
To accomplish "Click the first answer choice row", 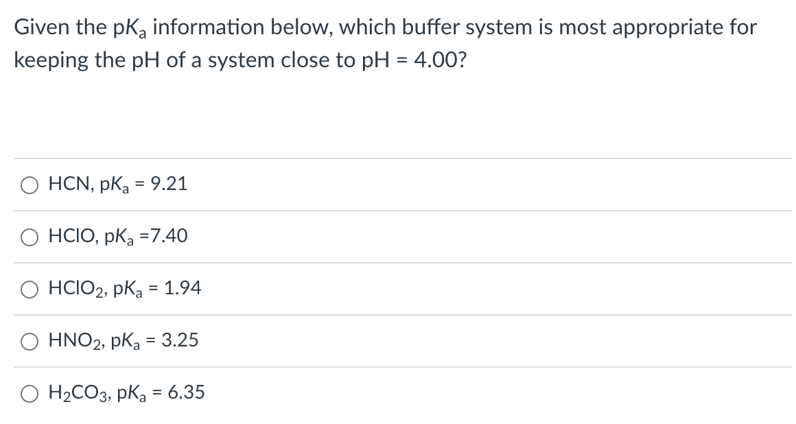I will [274, 183].
